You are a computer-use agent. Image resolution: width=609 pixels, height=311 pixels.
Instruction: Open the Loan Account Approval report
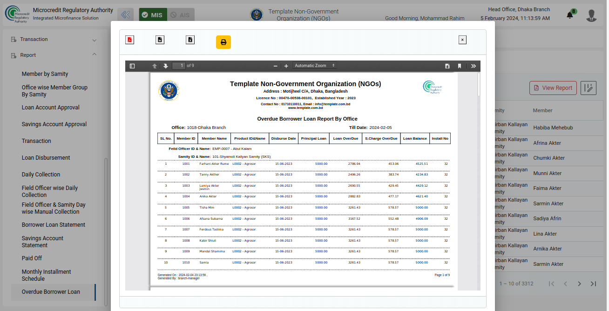click(51, 108)
